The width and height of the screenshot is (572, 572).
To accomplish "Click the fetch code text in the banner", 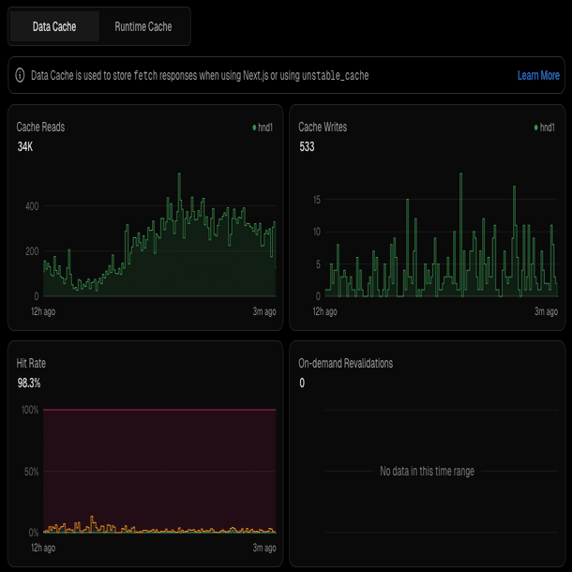I will [145, 75].
